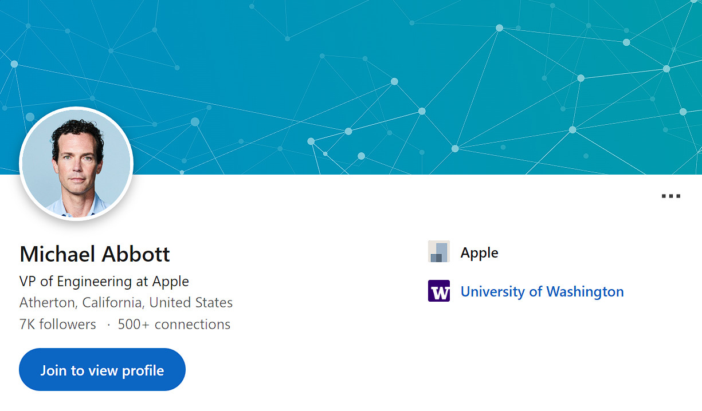This screenshot has width=702, height=411.
Task: Tap the purple W school emblem
Action: (x=439, y=291)
